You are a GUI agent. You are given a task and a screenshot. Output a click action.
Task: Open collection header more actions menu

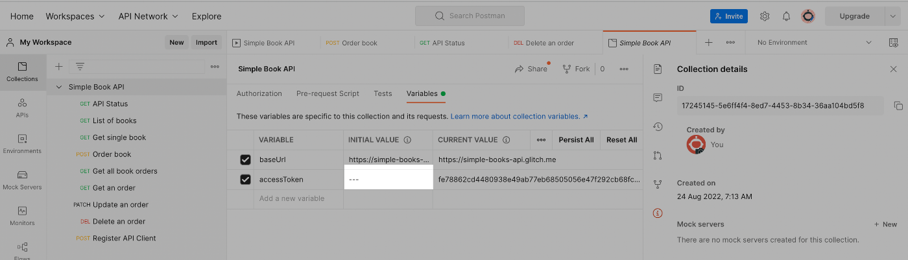point(624,69)
